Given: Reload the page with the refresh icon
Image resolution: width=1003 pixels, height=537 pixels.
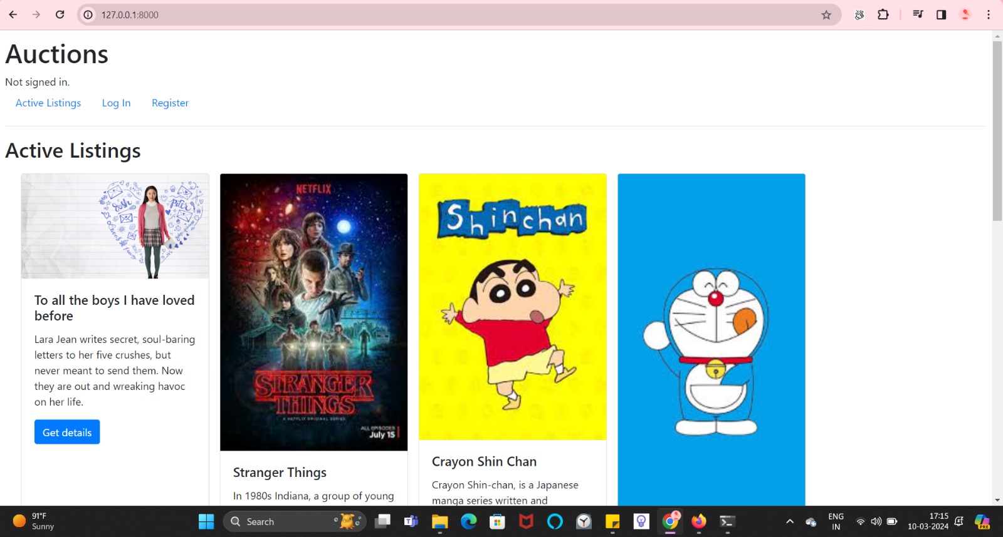Looking at the screenshot, I should [x=60, y=14].
